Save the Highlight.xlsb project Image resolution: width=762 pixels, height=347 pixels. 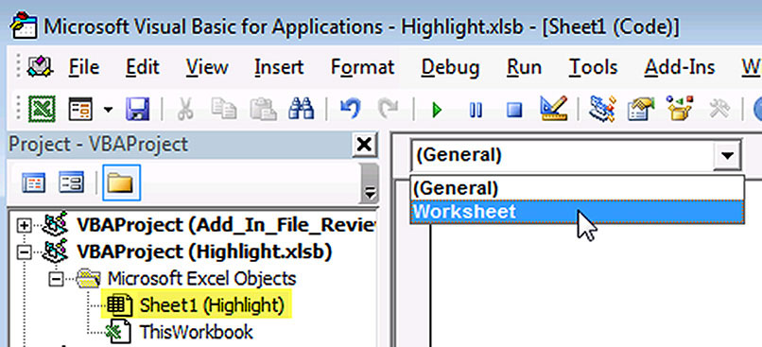[137, 109]
